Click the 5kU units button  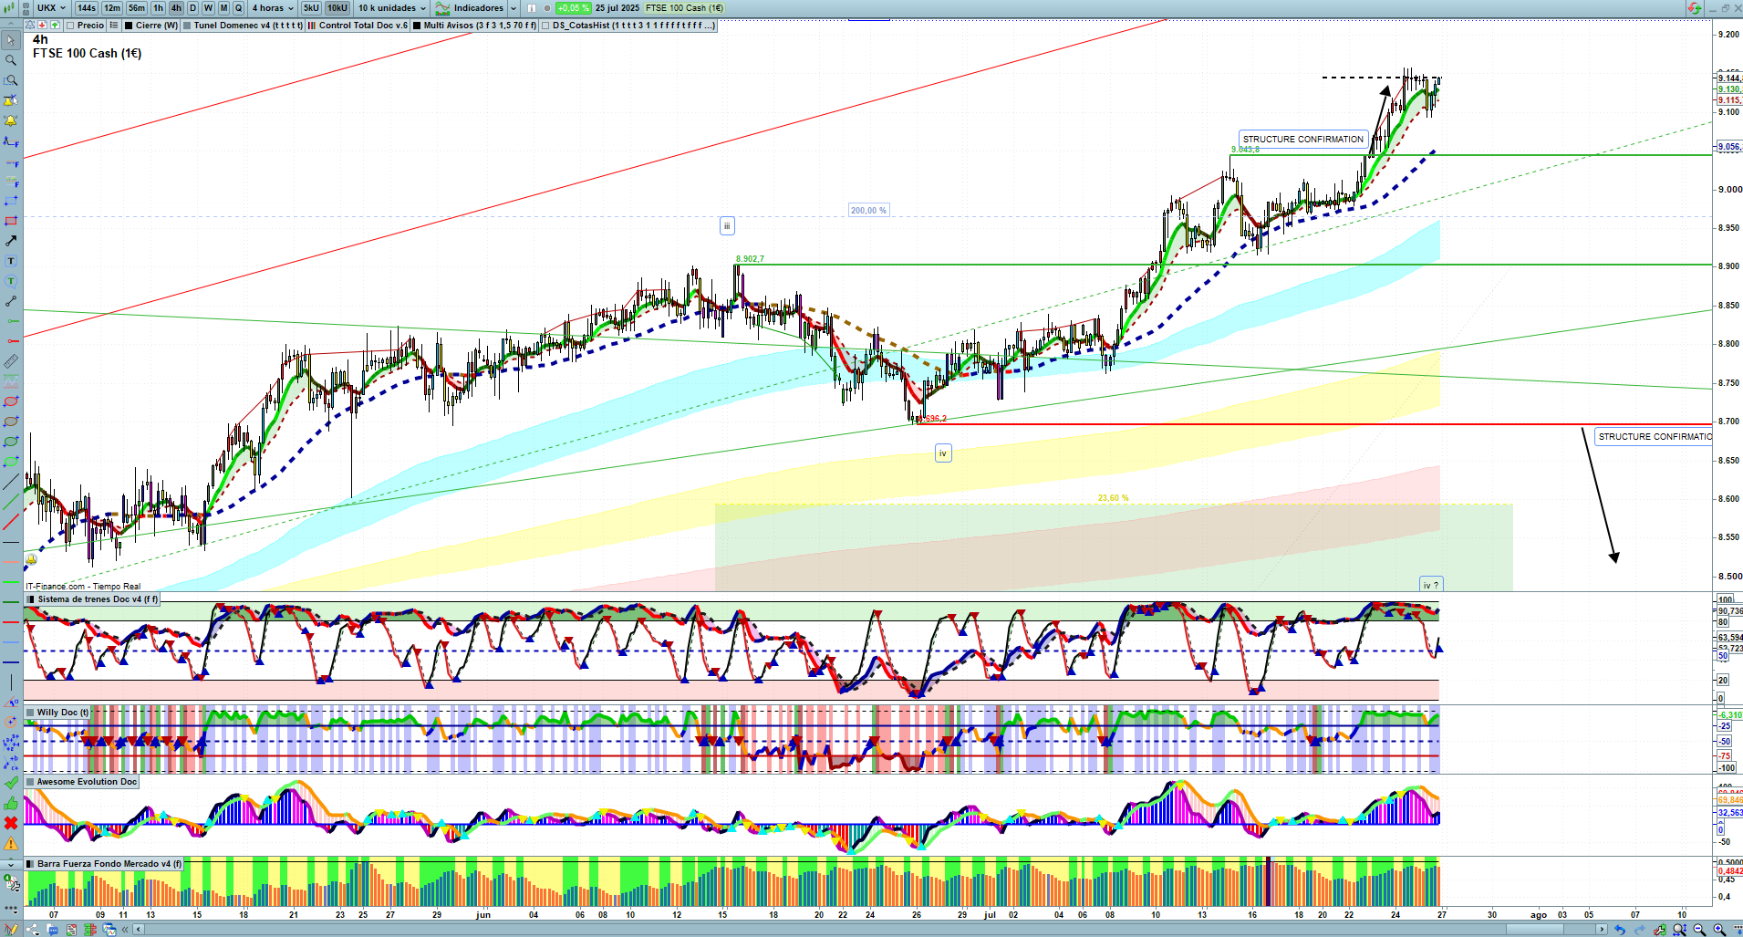tap(311, 8)
